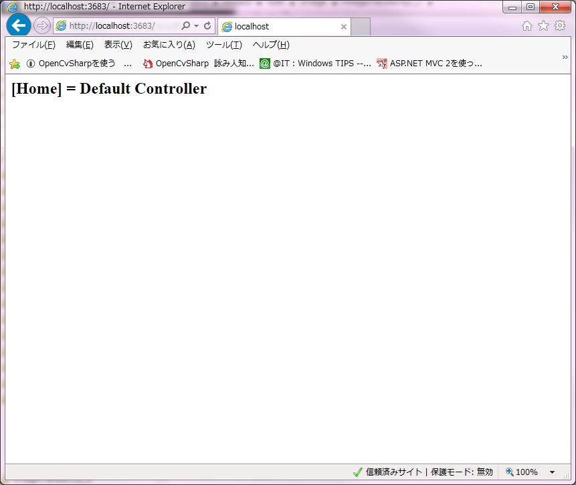Open the ツール(T) menu
This screenshot has width=576, height=485.
coord(223,45)
